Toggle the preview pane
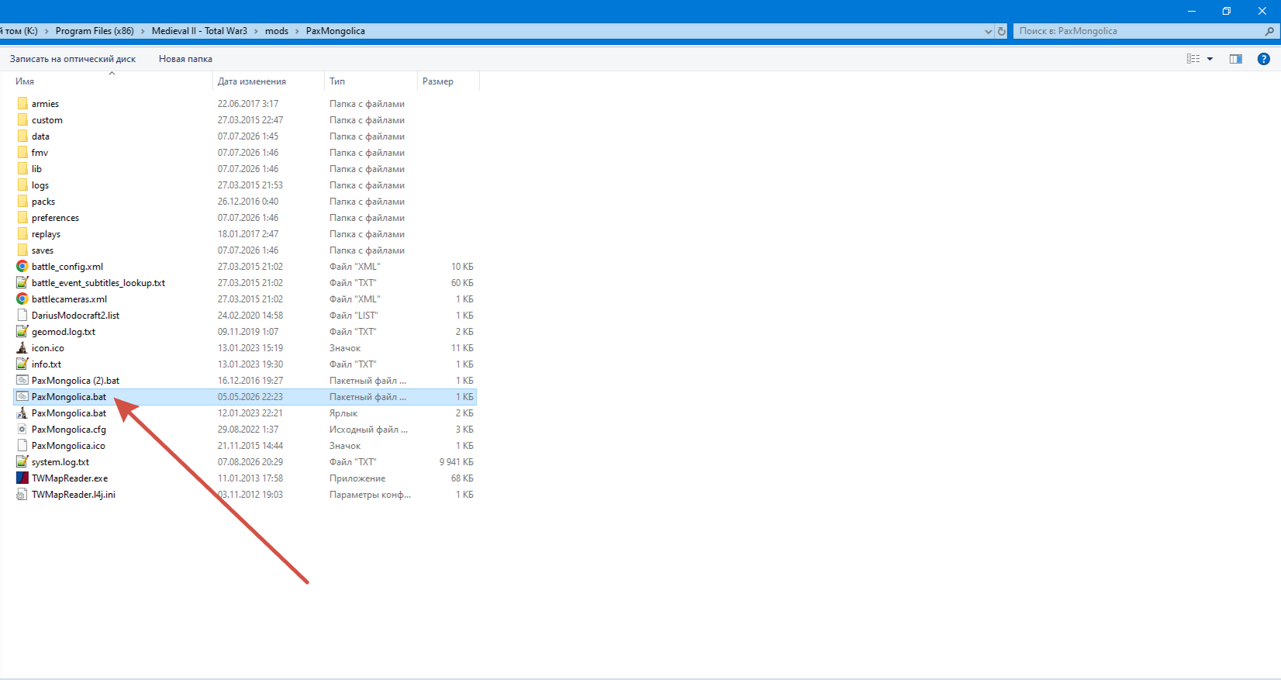 tap(1236, 59)
